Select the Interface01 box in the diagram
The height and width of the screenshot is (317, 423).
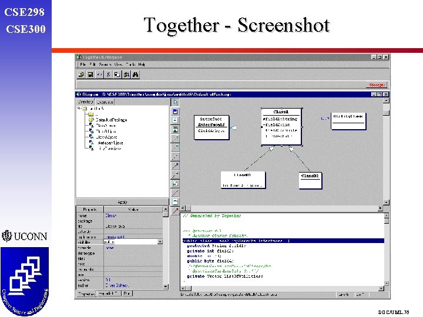pyautogui.click(x=211, y=127)
